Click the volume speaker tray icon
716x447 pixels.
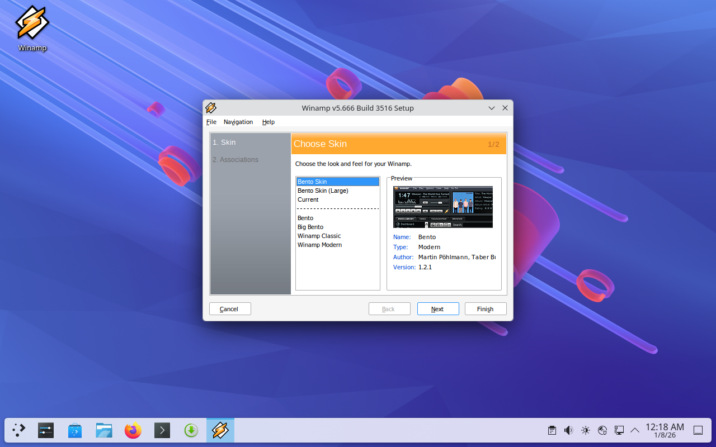568,430
